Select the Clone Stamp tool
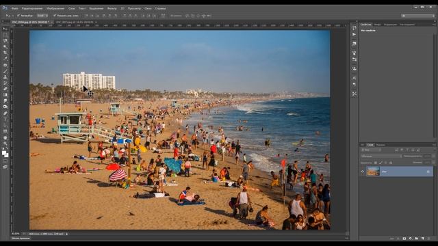This screenshot has height=246, width=438. [5, 77]
